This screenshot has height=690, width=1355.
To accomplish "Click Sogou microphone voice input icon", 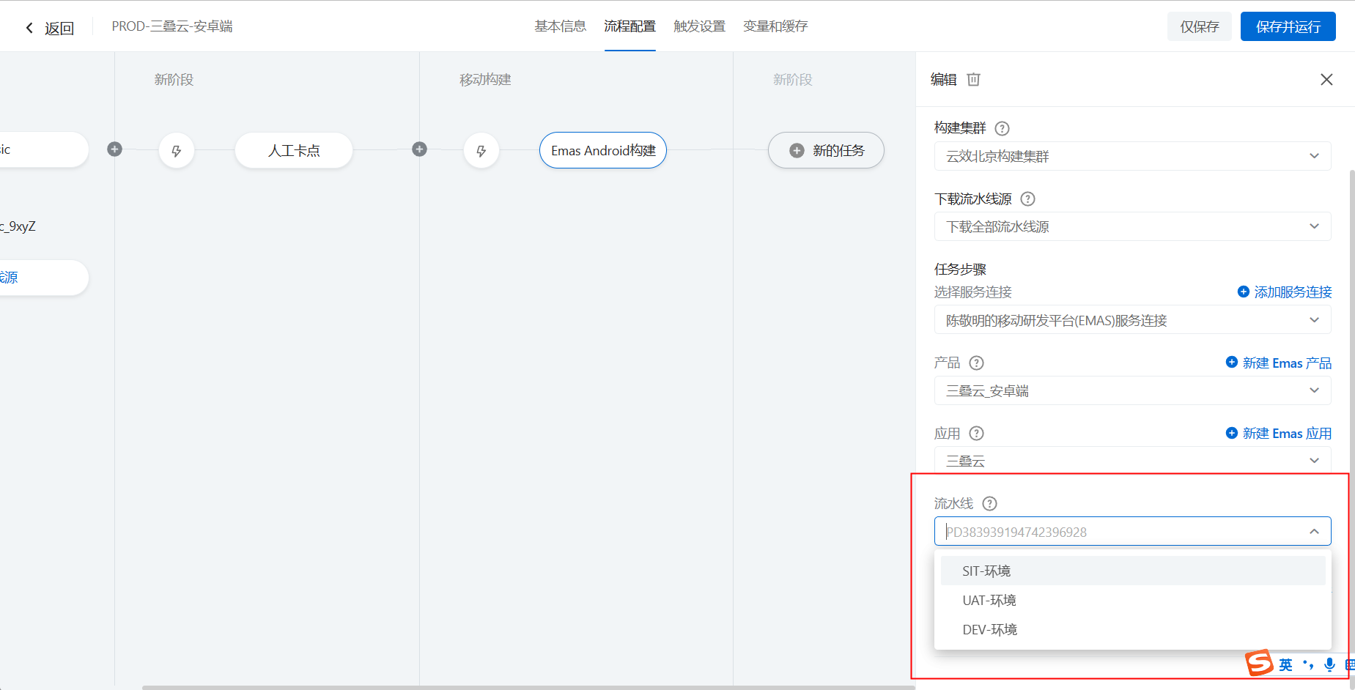I will coord(1329,664).
